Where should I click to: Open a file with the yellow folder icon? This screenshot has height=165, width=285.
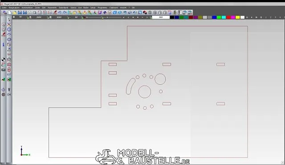click(x=15, y=12)
